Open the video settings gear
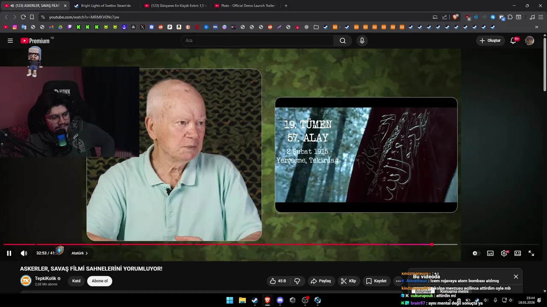Image resolution: width=547 pixels, height=307 pixels. pos(504,253)
